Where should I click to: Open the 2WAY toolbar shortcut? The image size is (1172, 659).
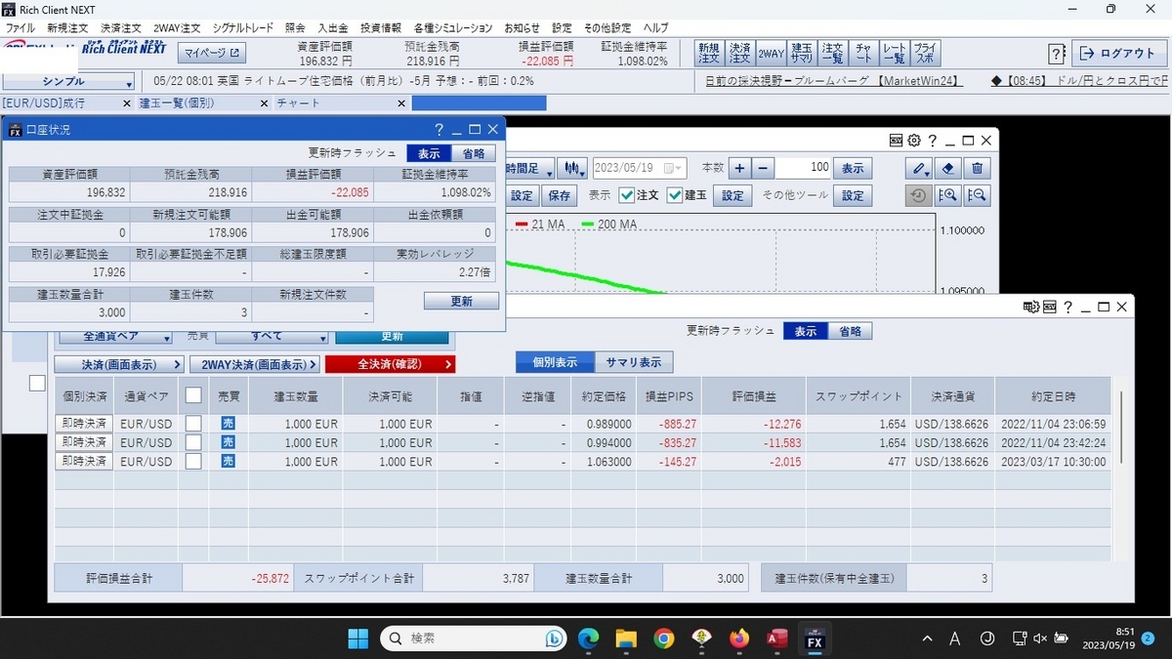click(771, 53)
